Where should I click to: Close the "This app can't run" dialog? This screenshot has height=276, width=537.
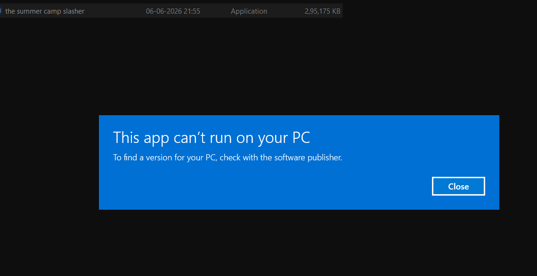(458, 186)
